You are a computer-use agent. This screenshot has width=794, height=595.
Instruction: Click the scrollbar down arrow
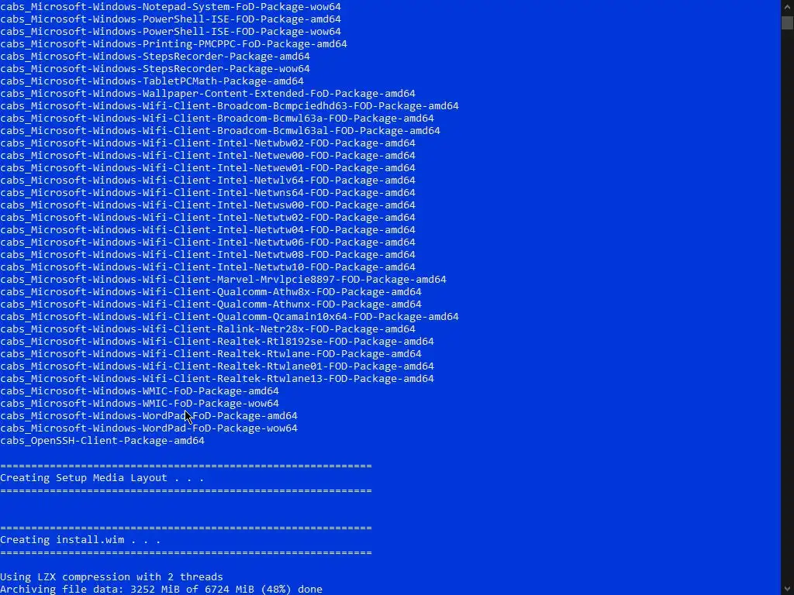pyautogui.click(x=788, y=589)
